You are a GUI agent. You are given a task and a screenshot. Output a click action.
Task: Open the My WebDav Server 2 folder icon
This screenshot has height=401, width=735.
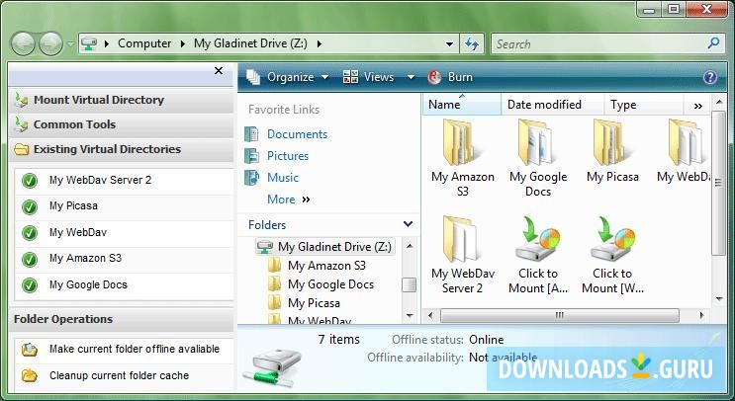(x=460, y=240)
